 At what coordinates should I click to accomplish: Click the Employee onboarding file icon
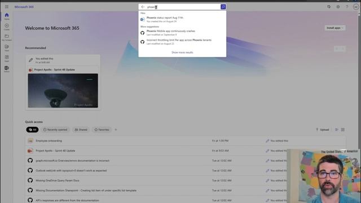coord(30,140)
